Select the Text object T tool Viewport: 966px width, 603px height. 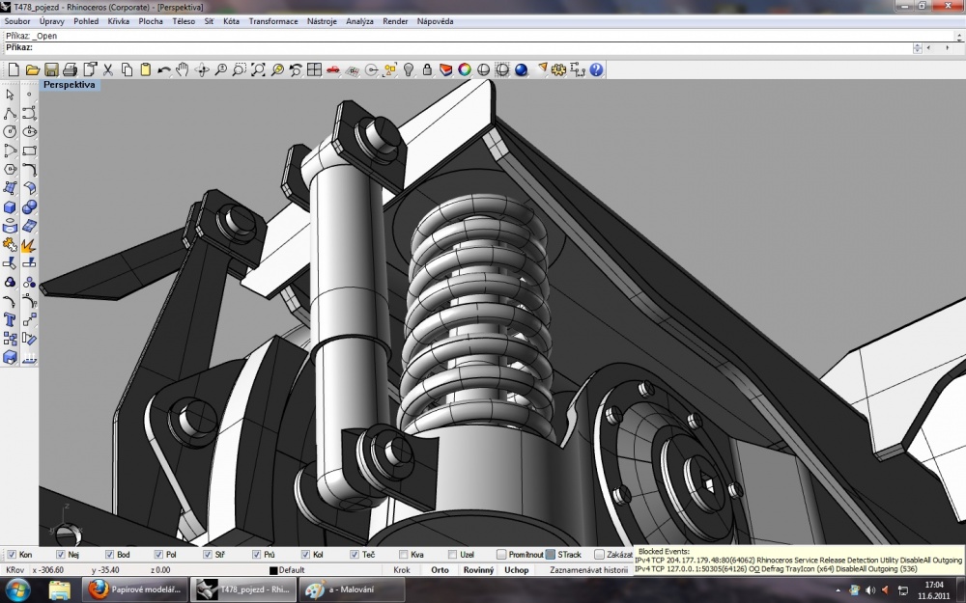pyautogui.click(x=10, y=319)
